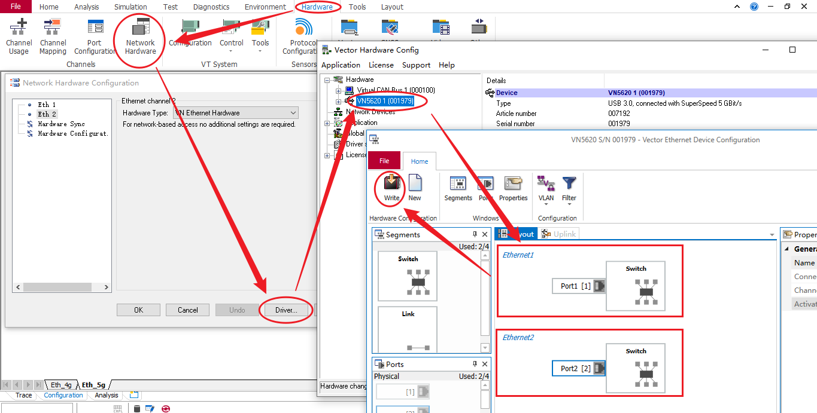Collapse the Hardware tree node
817x413 pixels.
point(327,79)
